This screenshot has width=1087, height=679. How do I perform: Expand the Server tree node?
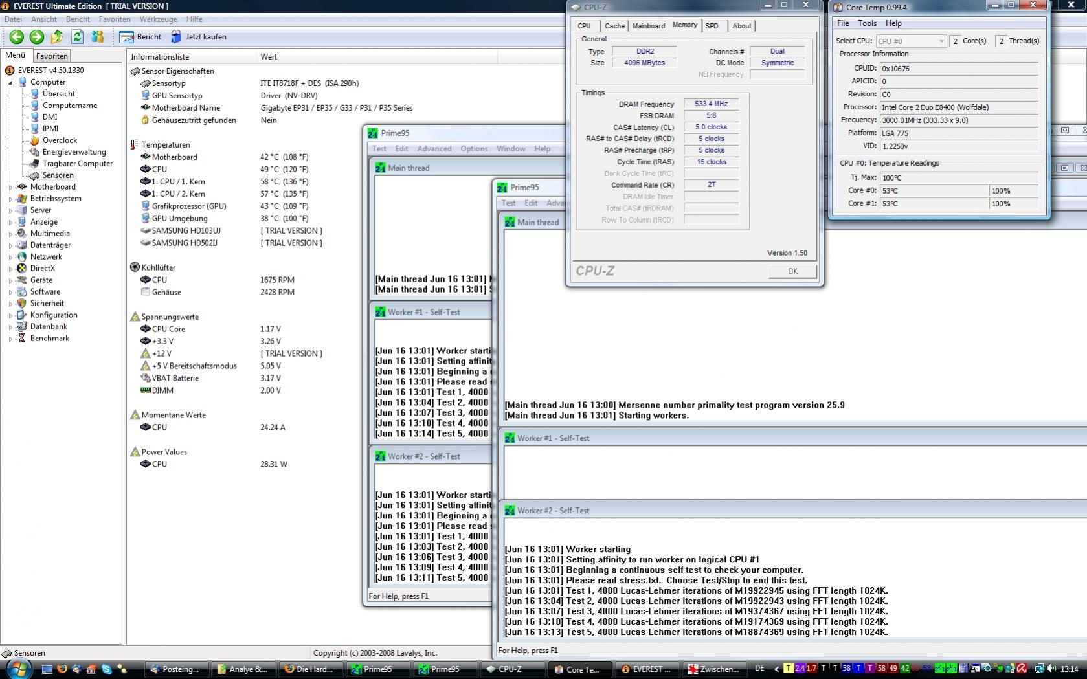(10, 210)
